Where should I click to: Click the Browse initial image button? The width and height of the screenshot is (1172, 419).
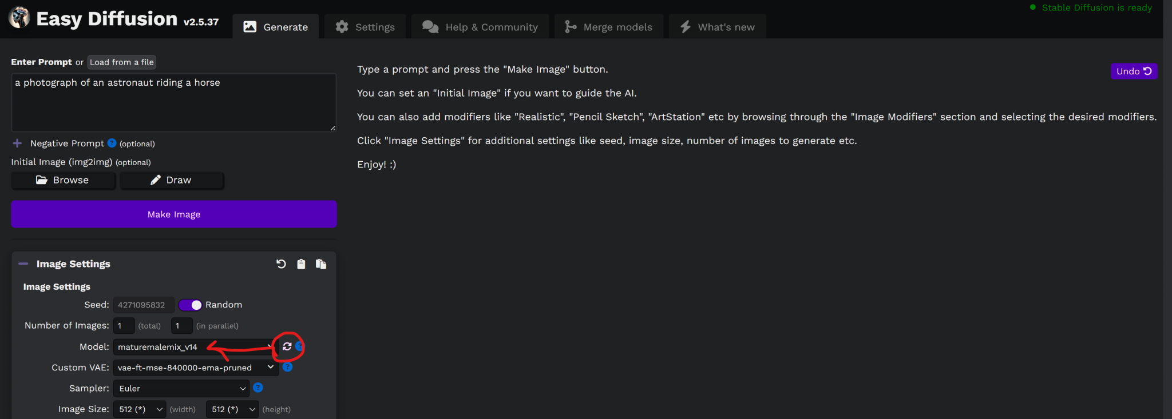pos(63,180)
